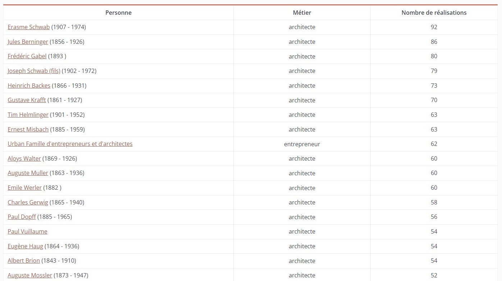Select the value 62 in Urban Famille row
The image size is (502, 281).
[x=434, y=144]
